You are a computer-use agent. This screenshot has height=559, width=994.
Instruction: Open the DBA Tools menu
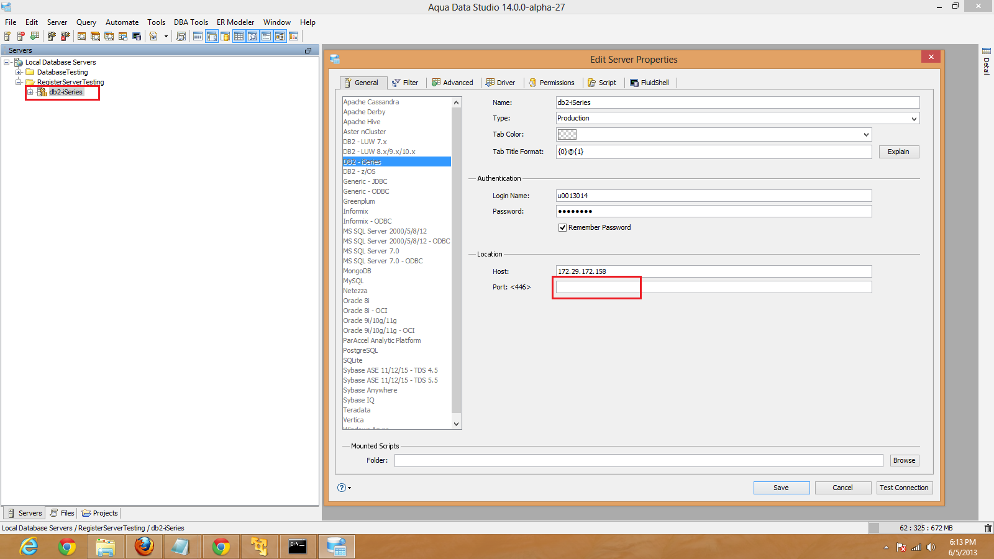[191, 22]
